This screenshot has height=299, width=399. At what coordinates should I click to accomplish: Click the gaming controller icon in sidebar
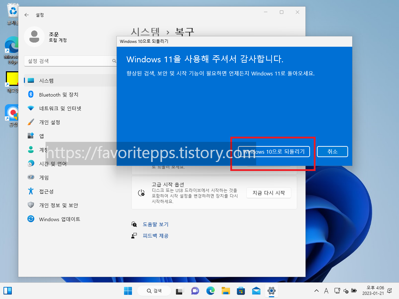coord(31,177)
